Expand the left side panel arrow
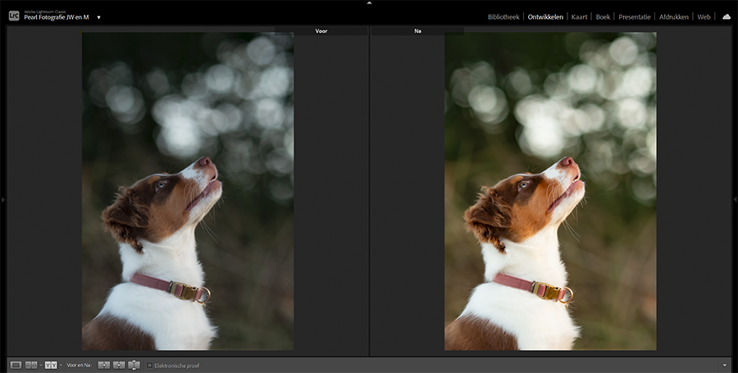The height and width of the screenshot is (373, 738). pyautogui.click(x=3, y=199)
